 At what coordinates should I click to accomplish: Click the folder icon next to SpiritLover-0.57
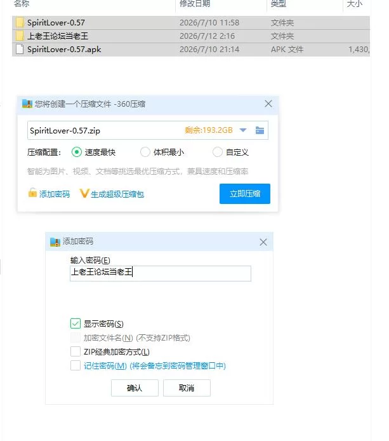click(20, 22)
